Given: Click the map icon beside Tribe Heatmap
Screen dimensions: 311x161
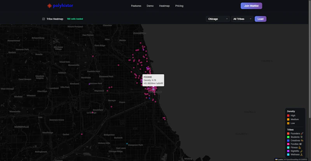Looking at the screenshot, I should pyautogui.click(x=44, y=19).
